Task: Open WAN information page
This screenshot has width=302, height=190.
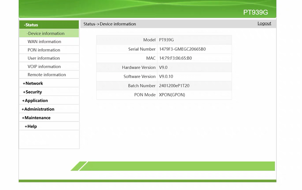Action: point(44,42)
